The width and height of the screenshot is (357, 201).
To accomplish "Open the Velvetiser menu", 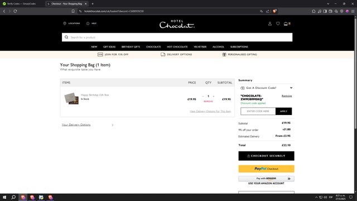I will click(200, 47).
